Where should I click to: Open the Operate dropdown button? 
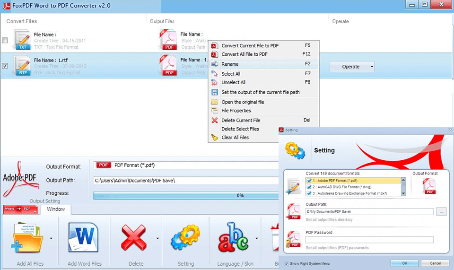(x=352, y=67)
